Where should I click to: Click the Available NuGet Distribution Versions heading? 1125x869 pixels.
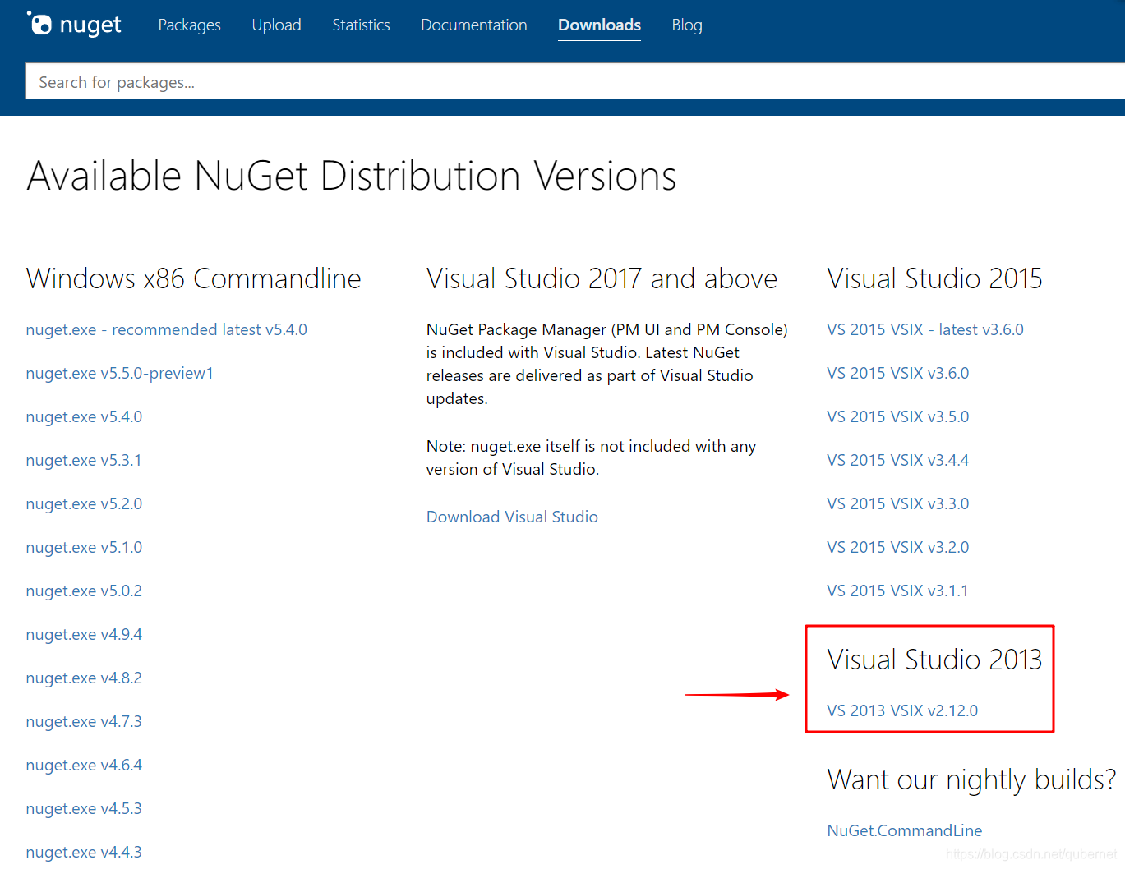[x=352, y=176]
